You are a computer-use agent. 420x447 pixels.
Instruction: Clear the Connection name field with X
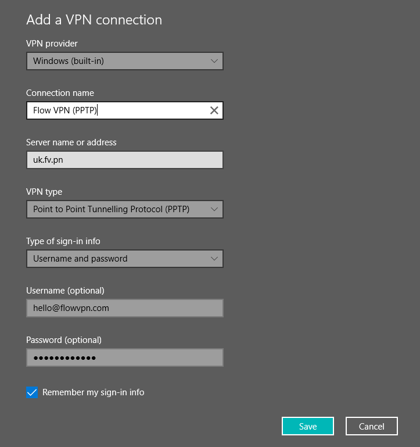tap(214, 110)
